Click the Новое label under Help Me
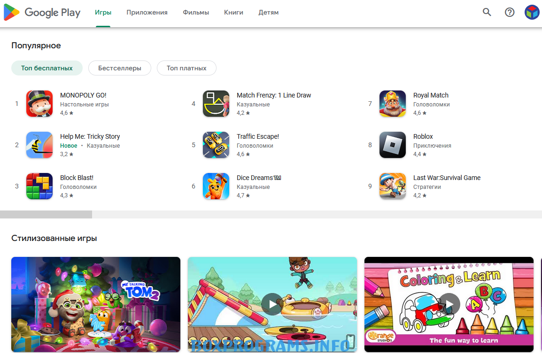This screenshot has width=542, height=353. (x=69, y=146)
